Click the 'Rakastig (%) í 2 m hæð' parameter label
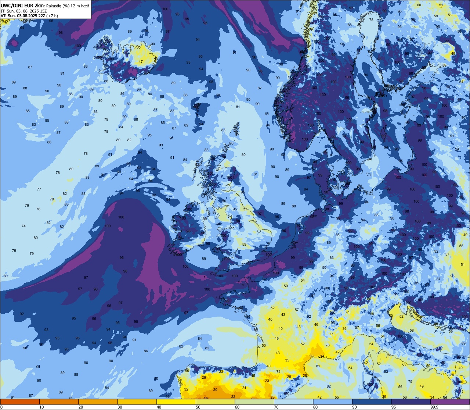 (68, 6)
